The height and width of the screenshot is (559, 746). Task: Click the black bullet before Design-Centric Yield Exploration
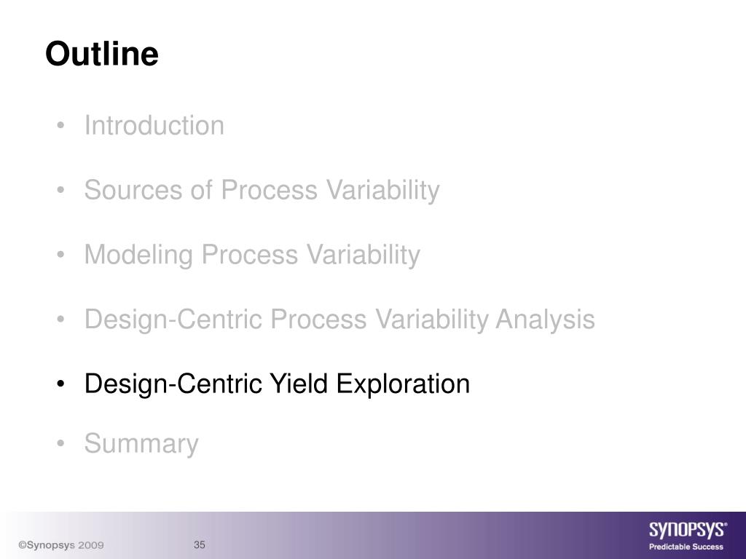tap(60, 384)
